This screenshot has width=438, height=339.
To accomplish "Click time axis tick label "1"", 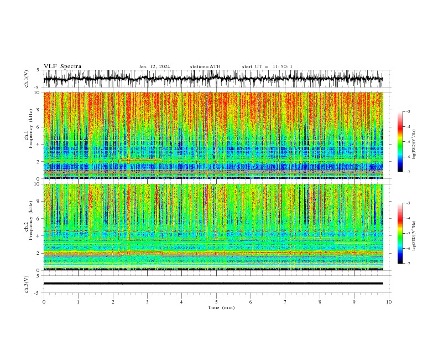I will pos(78,302).
